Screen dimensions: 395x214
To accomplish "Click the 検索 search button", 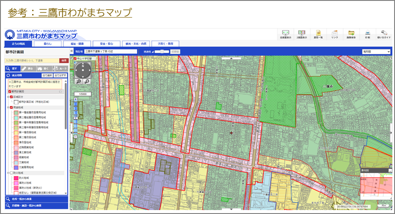I will [x=64, y=61].
